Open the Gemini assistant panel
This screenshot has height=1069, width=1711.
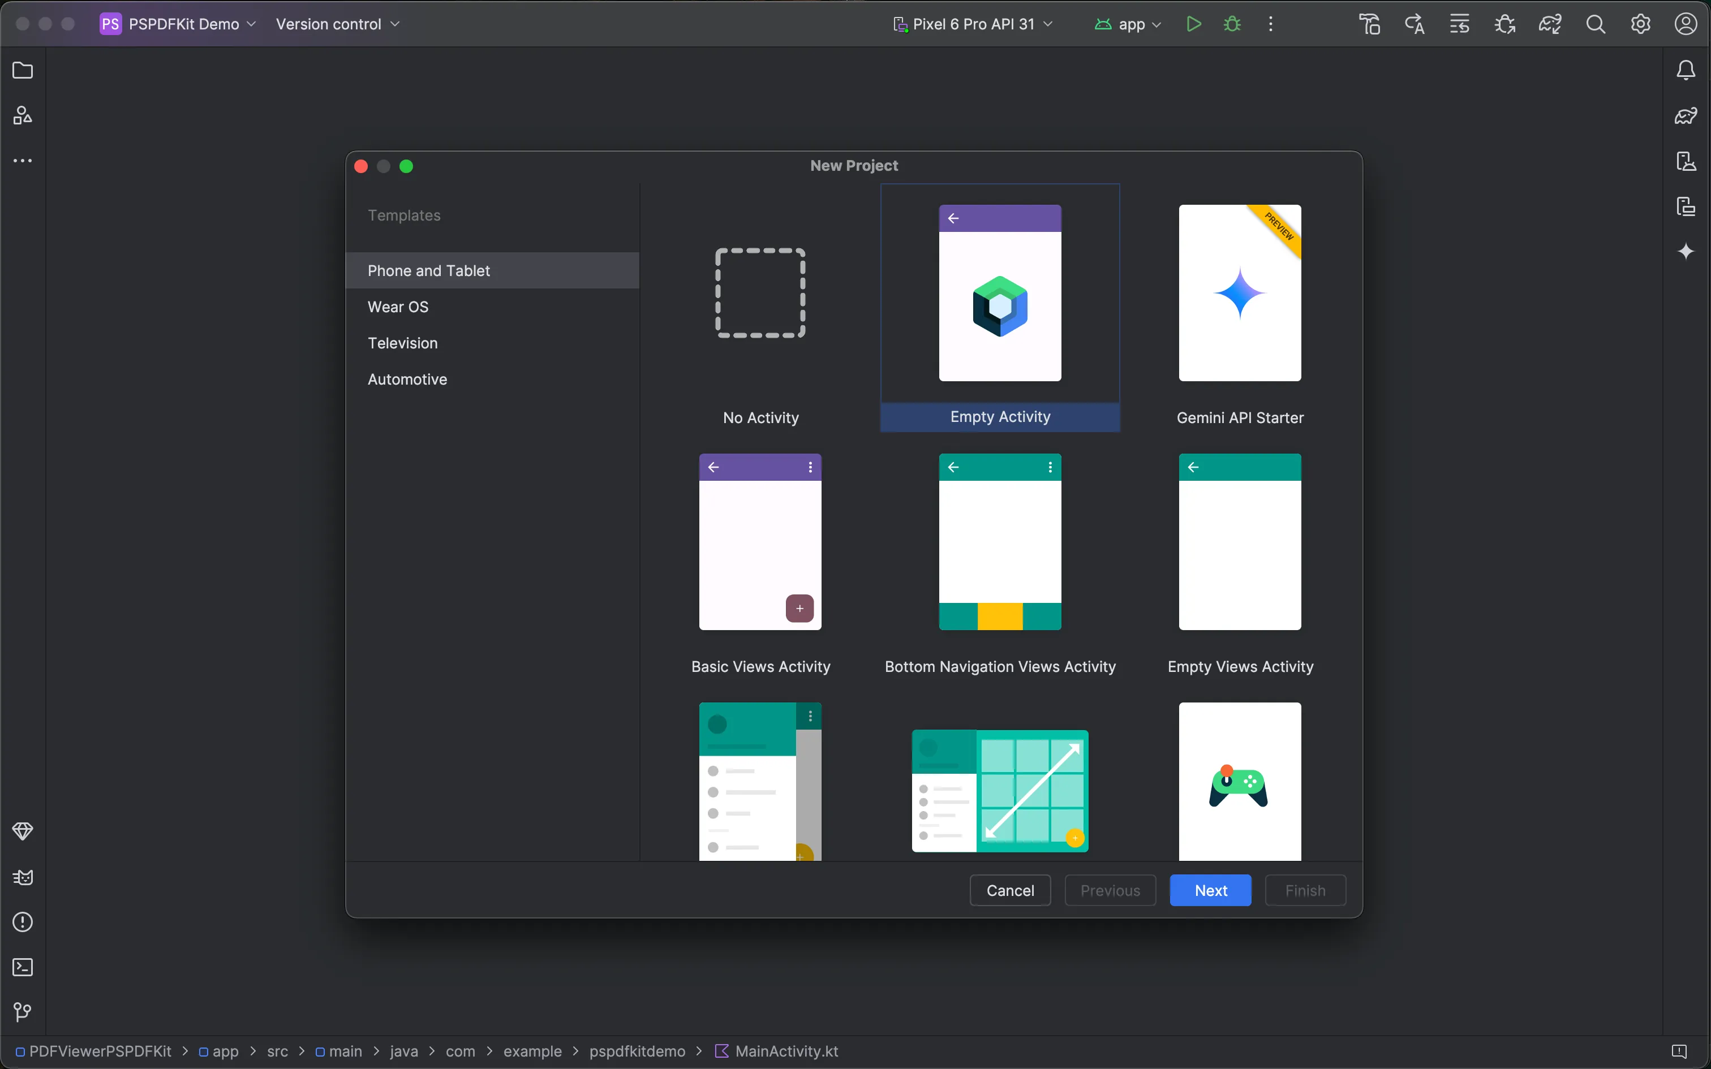[1686, 251]
